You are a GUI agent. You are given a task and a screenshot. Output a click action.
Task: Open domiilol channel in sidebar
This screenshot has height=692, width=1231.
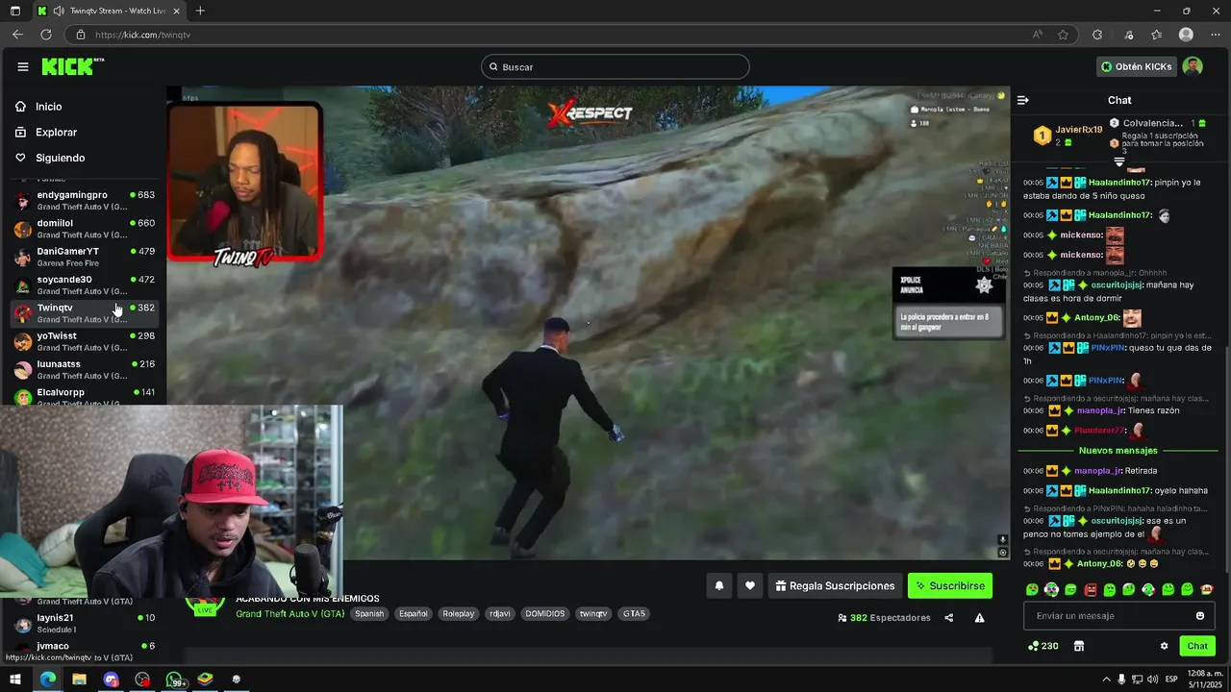[85, 229]
